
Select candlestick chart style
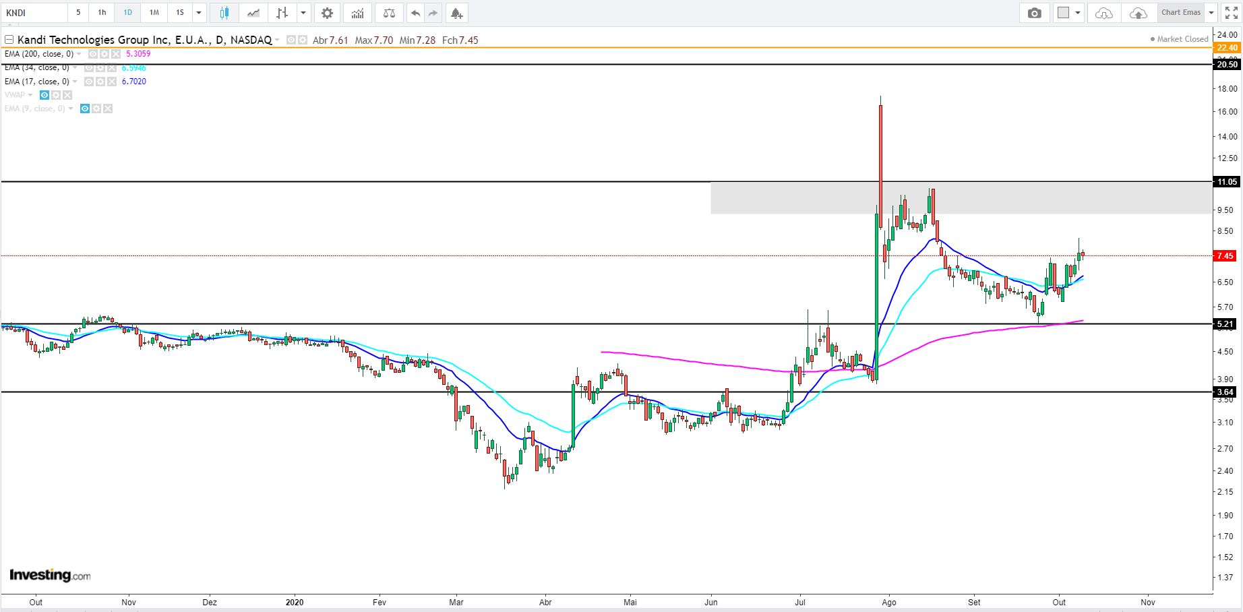pos(224,13)
